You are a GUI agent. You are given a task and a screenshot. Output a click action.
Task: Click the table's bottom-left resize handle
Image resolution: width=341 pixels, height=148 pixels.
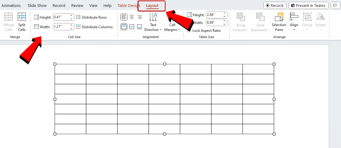55,134
